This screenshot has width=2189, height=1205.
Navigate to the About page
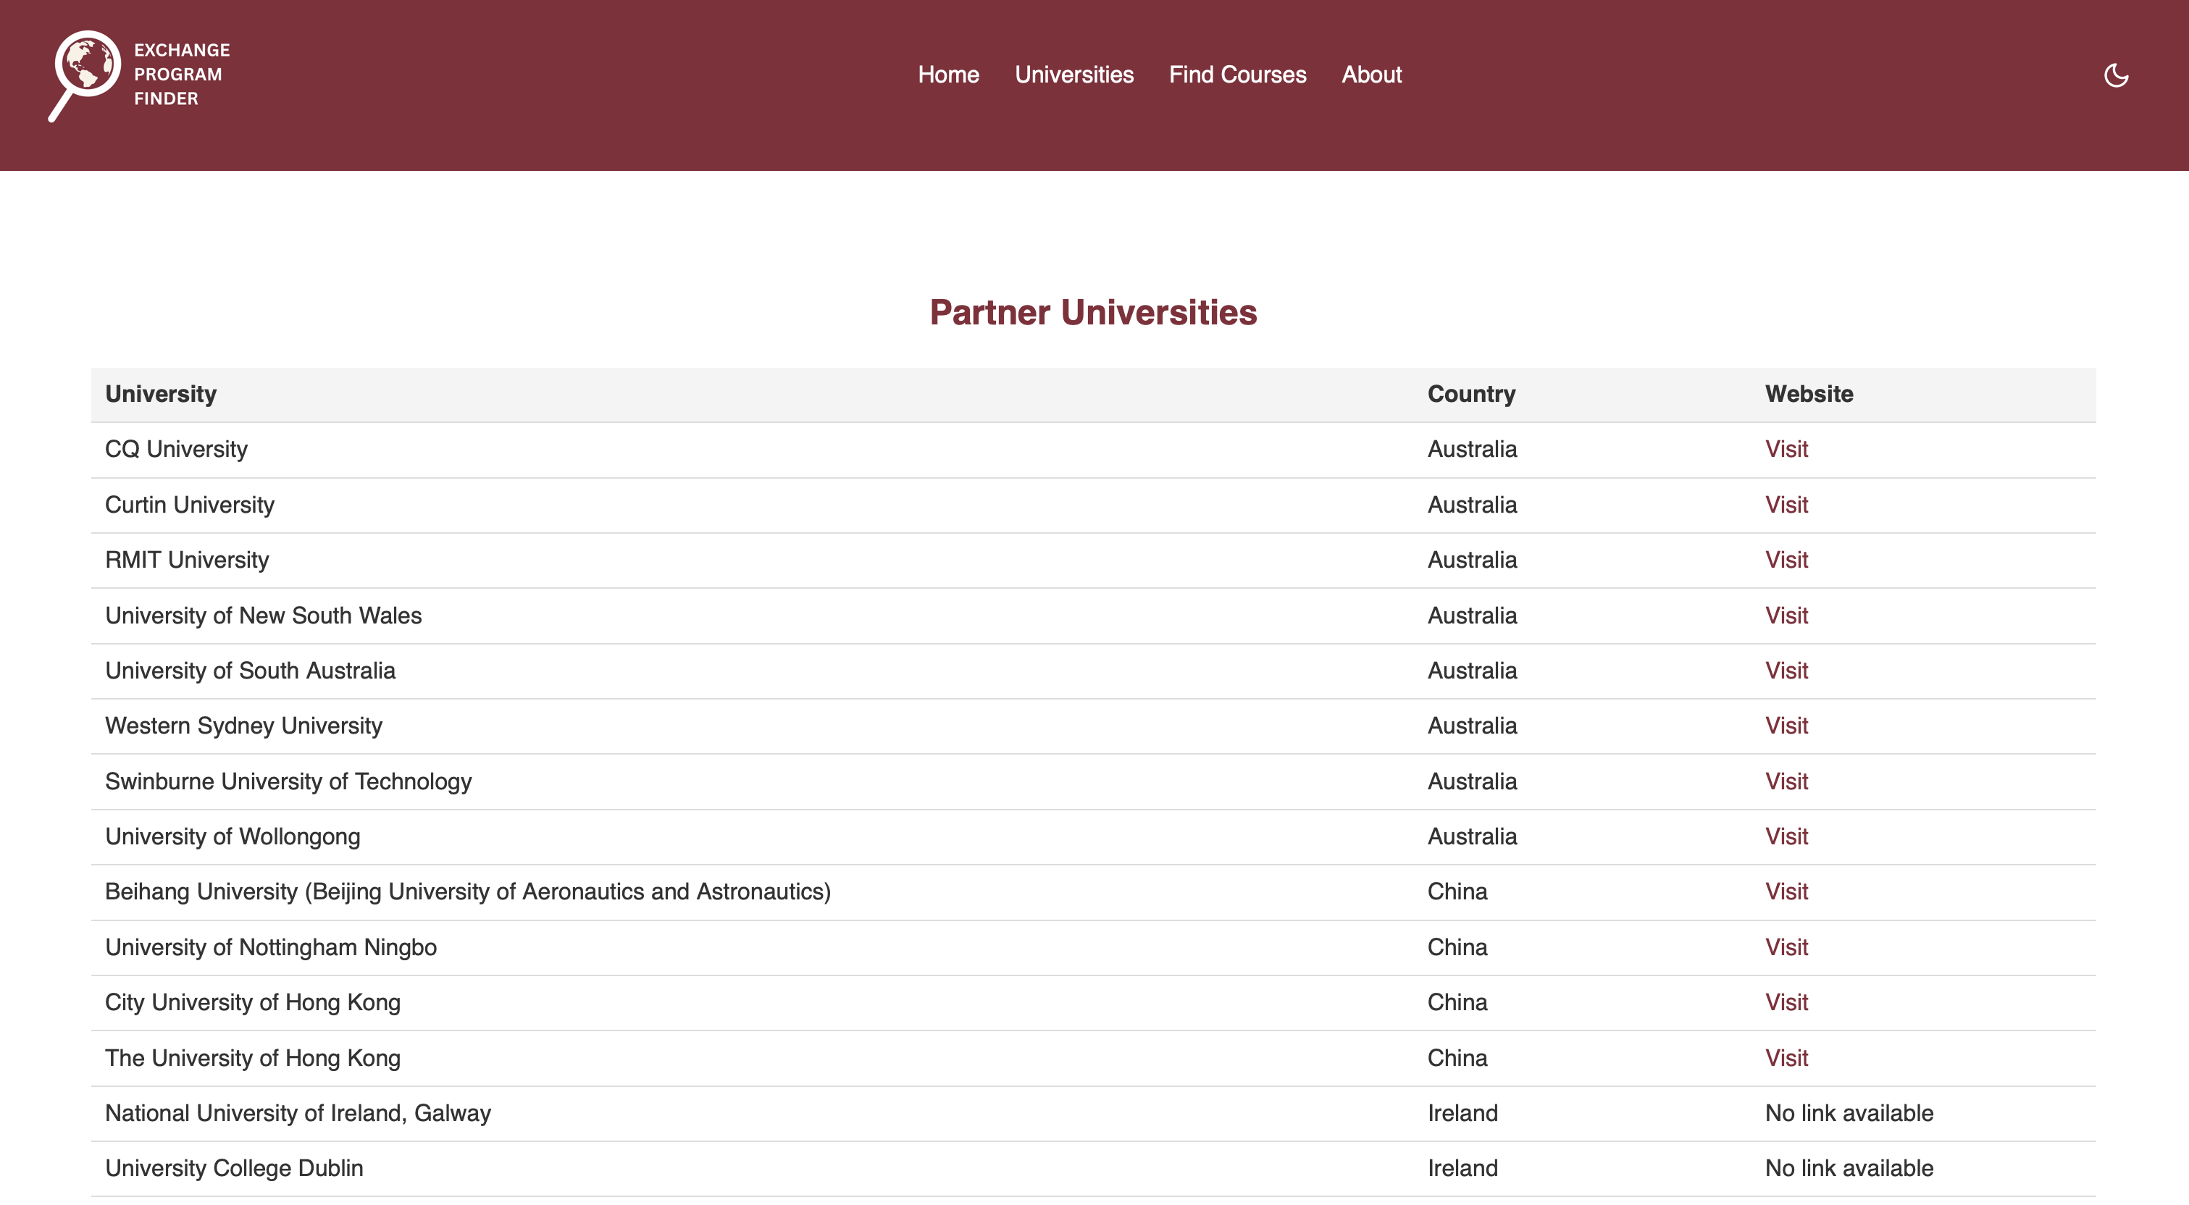(x=1370, y=75)
